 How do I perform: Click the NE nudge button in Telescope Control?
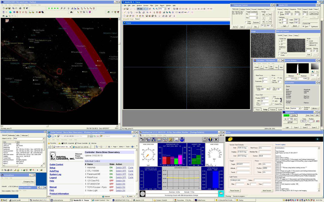click(x=263, y=15)
